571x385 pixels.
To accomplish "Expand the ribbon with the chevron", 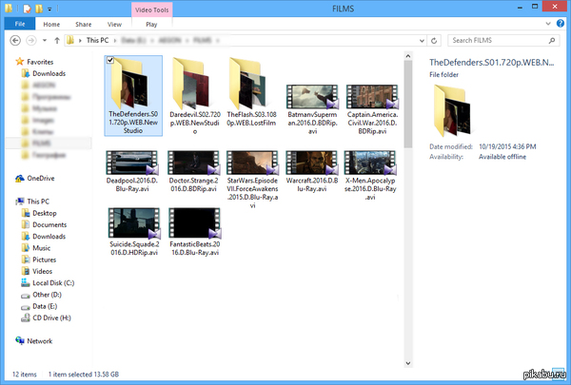I will point(548,24).
